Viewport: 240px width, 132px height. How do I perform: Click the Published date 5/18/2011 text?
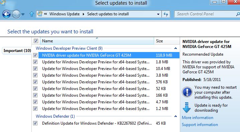pos(202,80)
